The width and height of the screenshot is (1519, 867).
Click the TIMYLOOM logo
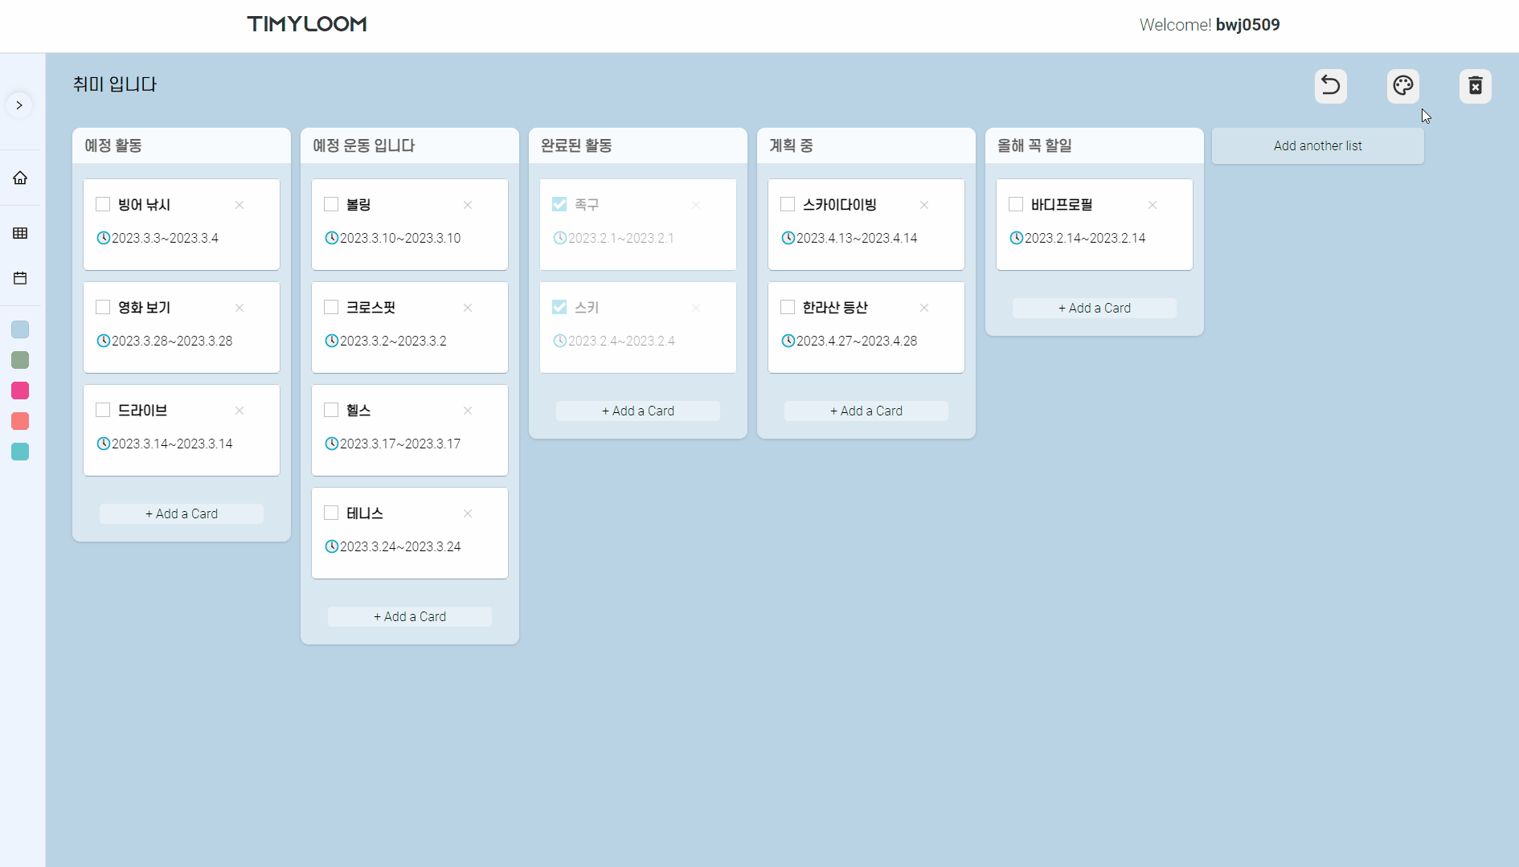click(306, 24)
